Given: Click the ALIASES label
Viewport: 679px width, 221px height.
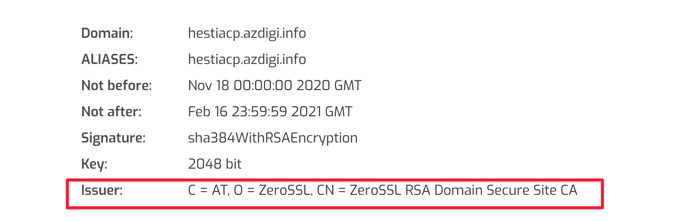Looking at the screenshot, I should coord(109,60).
